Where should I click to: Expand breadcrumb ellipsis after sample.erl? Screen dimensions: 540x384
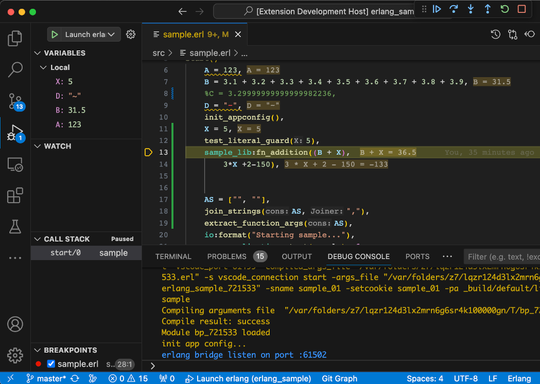click(x=244, y=53)
